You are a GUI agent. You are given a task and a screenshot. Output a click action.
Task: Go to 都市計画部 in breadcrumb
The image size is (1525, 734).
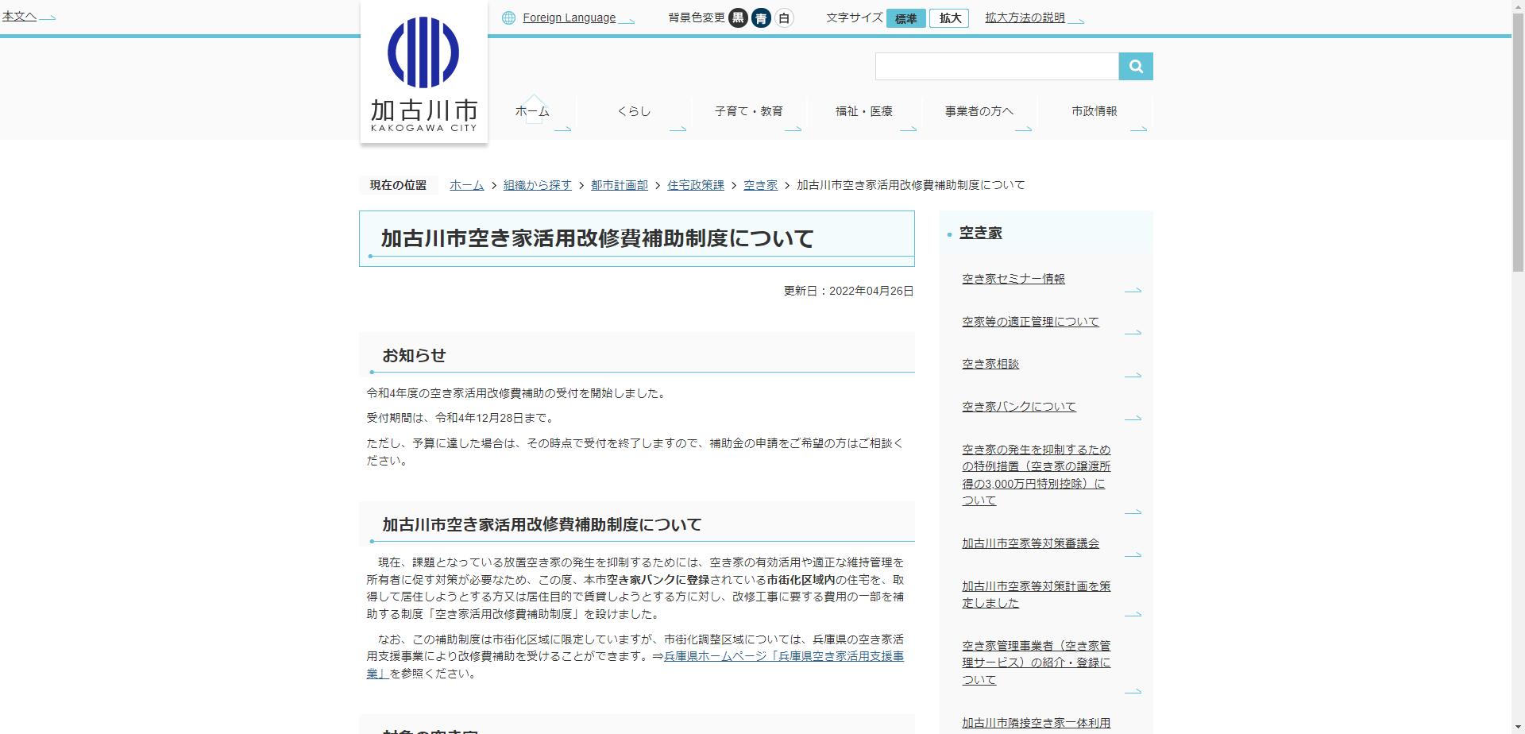[619, 185]
